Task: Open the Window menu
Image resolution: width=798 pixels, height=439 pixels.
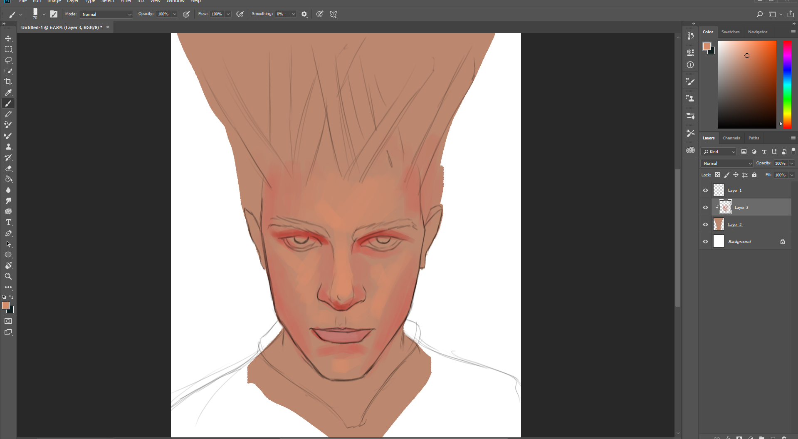Action: 175,1
